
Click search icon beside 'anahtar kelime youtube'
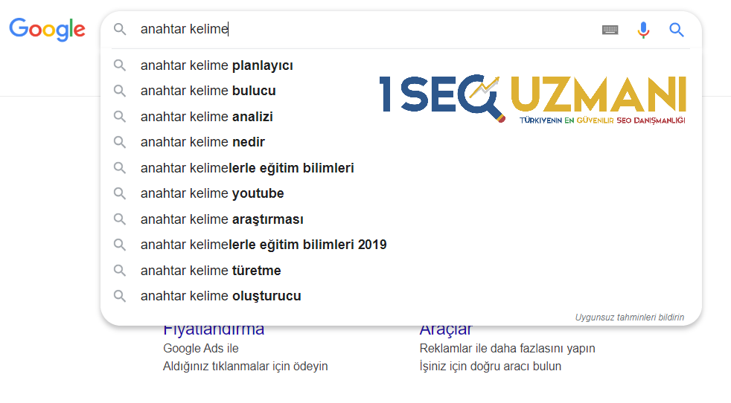pyautogui.click(x=120, y=193)
